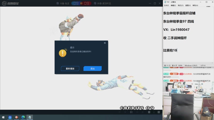Open the Windows Start menu
This screenshot has width=214, height=120.
click(3, 117)
